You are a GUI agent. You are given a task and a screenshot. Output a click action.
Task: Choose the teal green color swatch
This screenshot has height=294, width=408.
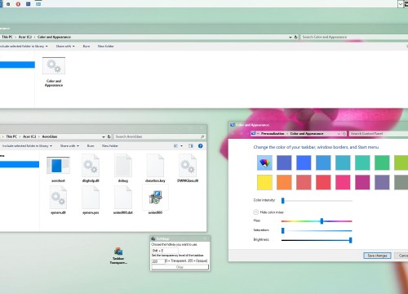click(362, 163)
